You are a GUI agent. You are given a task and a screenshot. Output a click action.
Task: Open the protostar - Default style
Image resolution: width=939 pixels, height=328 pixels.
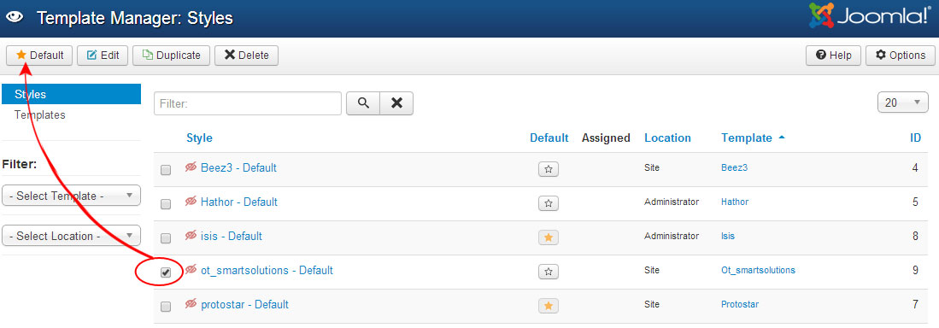click(x=244, y=304)
